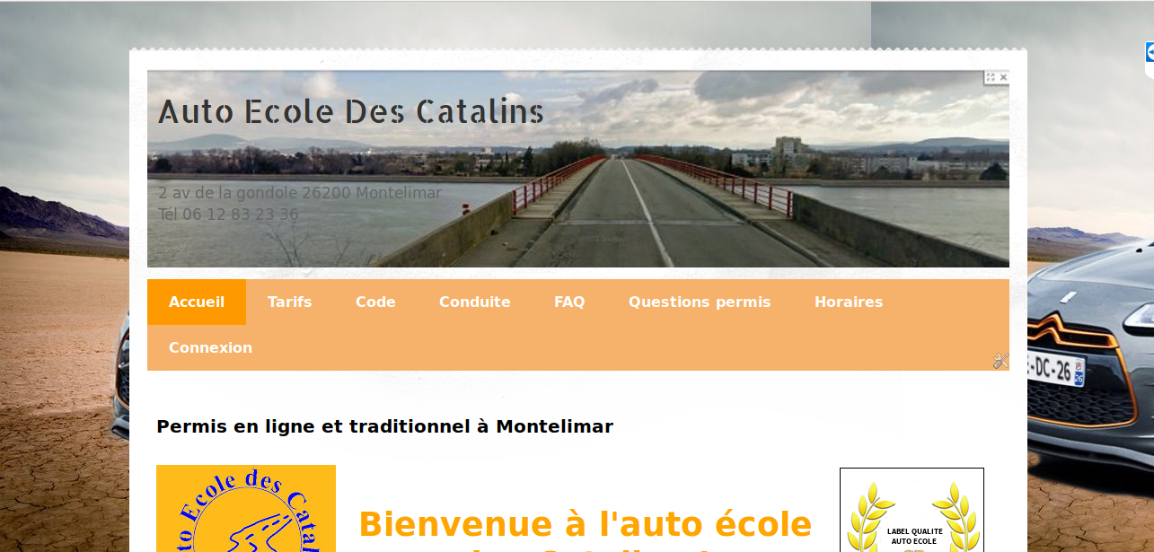Click the blue TeamViewer arrow icon
This screenshot has width=1154, height=552.
pyautogui.click(x=1150, y=52)
